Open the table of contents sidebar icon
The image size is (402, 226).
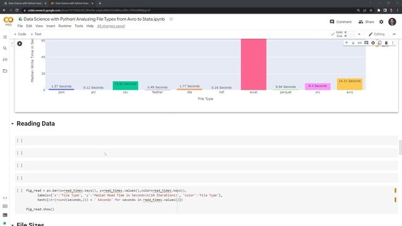pyautogui.click(x=5, y=37)
